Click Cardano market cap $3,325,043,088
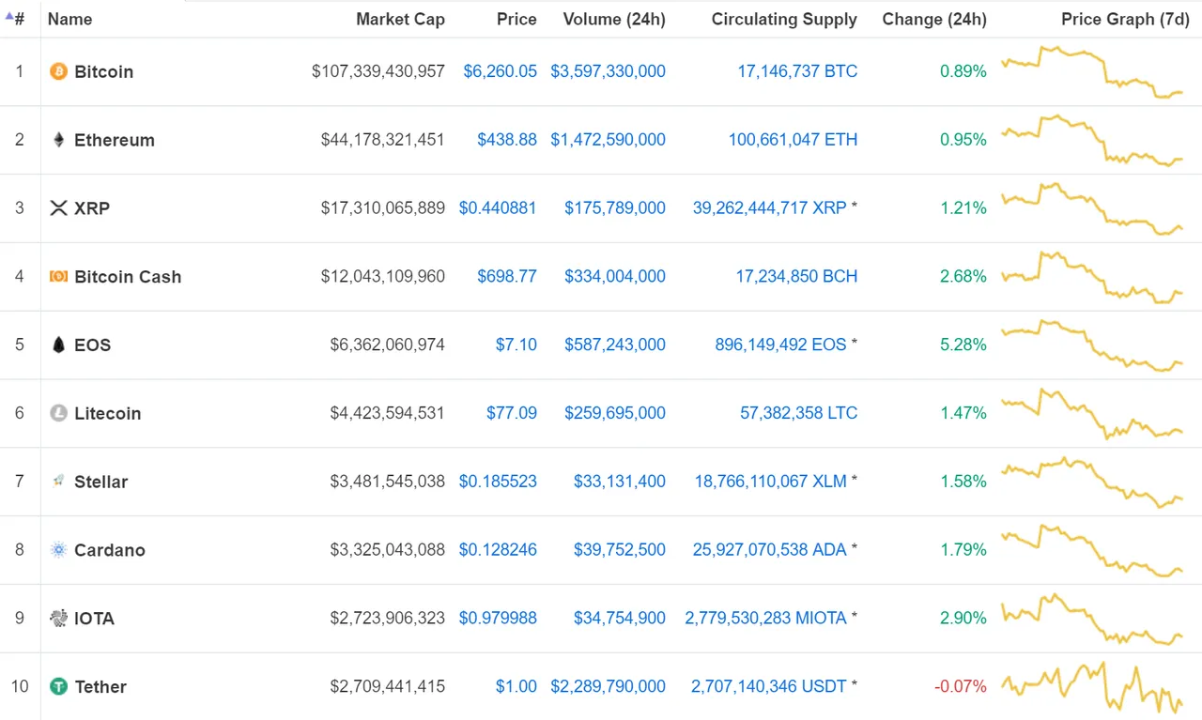This screenshot has width=1202, height=720. (388, 550)
